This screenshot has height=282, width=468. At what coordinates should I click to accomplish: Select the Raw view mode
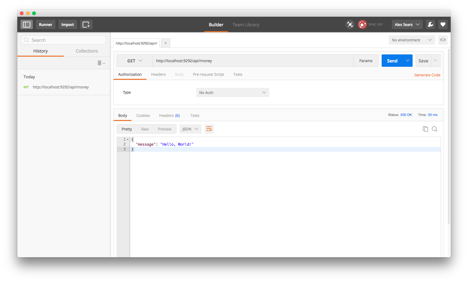pos(145,129)
